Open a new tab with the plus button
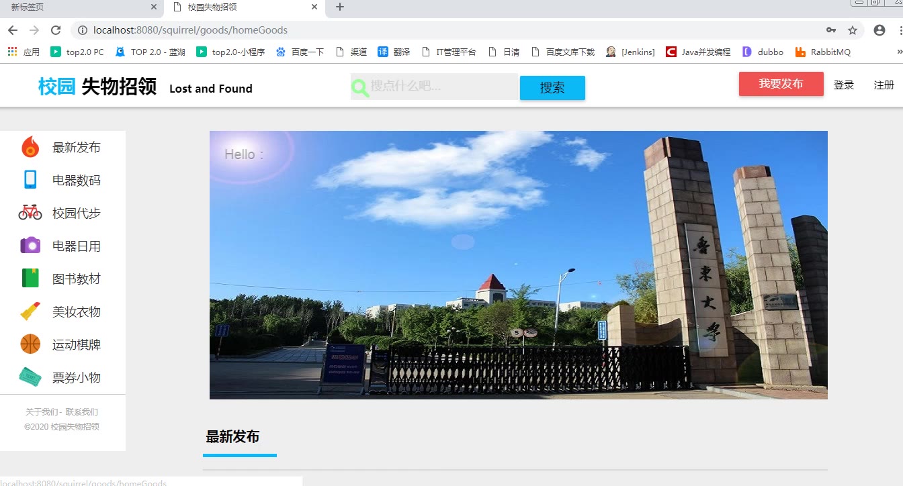Screen dimensions: 903x486 (340, 7)
